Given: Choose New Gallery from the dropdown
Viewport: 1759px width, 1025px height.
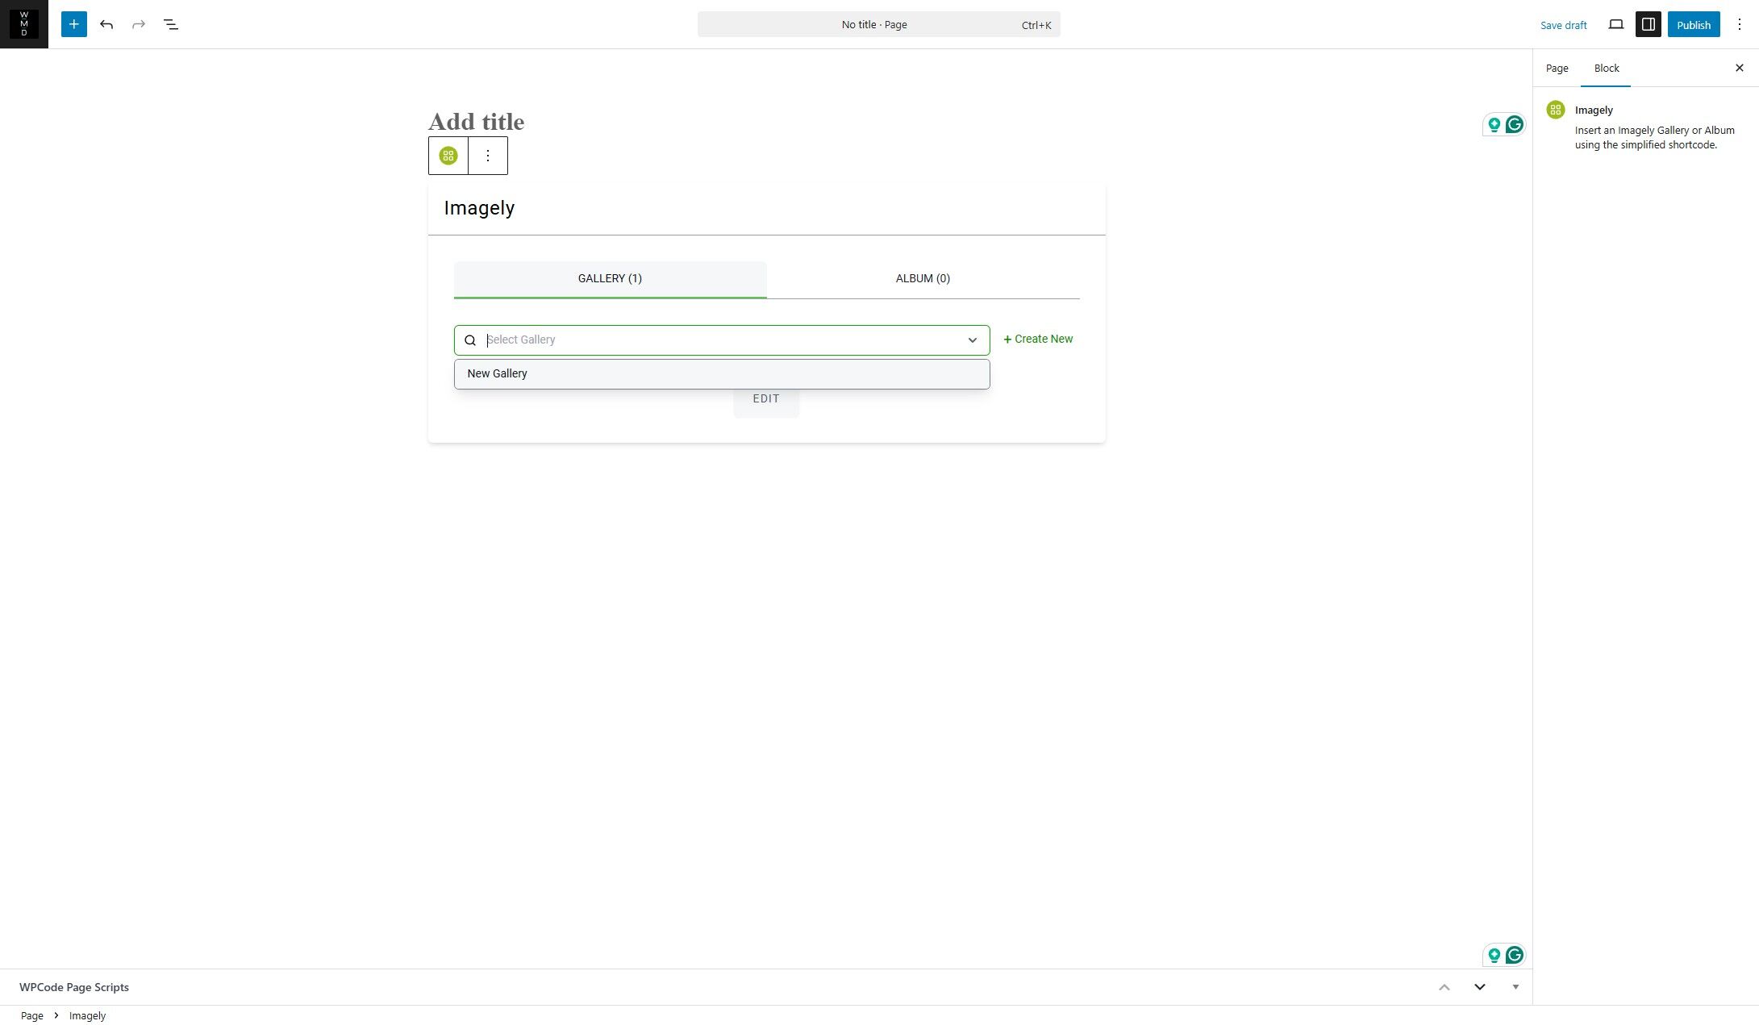Looking at the screenshot, I should [x=722, y=374].
